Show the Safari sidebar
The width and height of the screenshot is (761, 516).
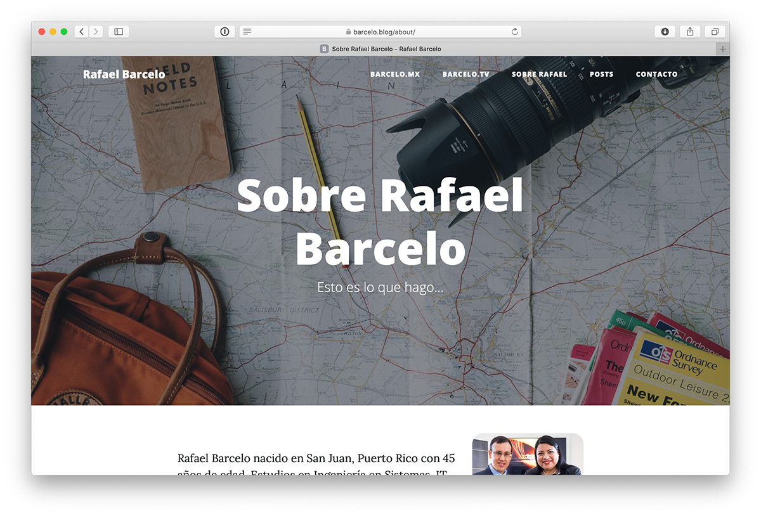(x=119, y=32)
